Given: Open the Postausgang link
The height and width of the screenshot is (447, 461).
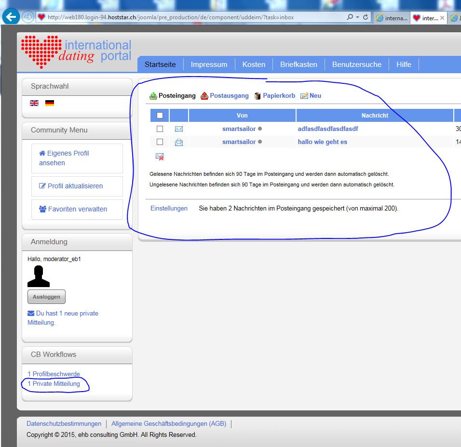Looking at the screenshot, I should click(x=230, y=96).
